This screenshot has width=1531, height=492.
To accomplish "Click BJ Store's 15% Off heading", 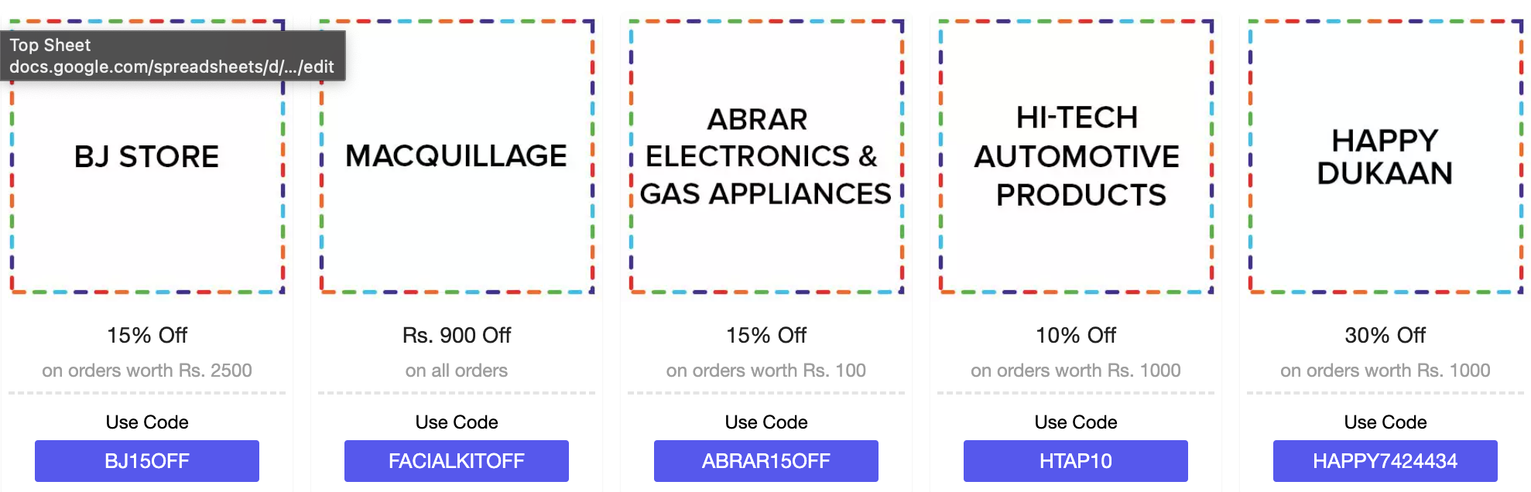I will tap(147, 335).
